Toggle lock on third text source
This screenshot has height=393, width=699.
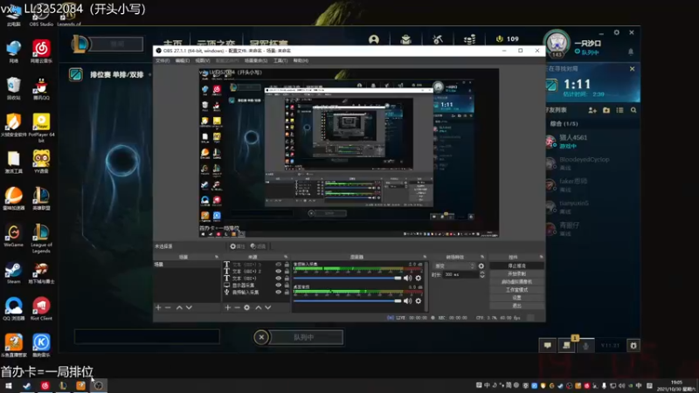point(287,278)
